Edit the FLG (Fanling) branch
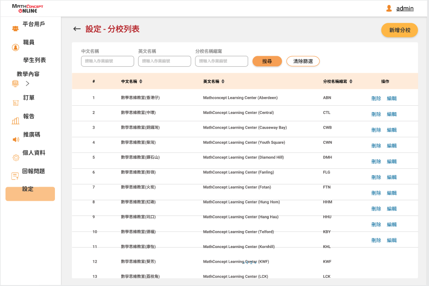The image size is (429, 286). click(x=392, y=178)
